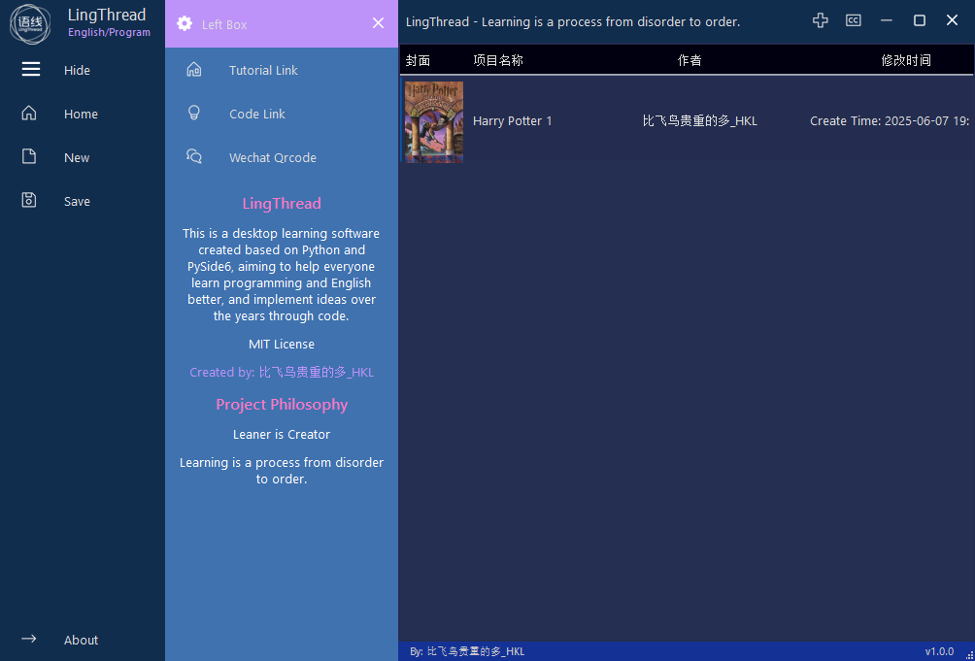Close the Left Box panel
The width and height of the screenshot is (975, 661).
tap(378, 23)
